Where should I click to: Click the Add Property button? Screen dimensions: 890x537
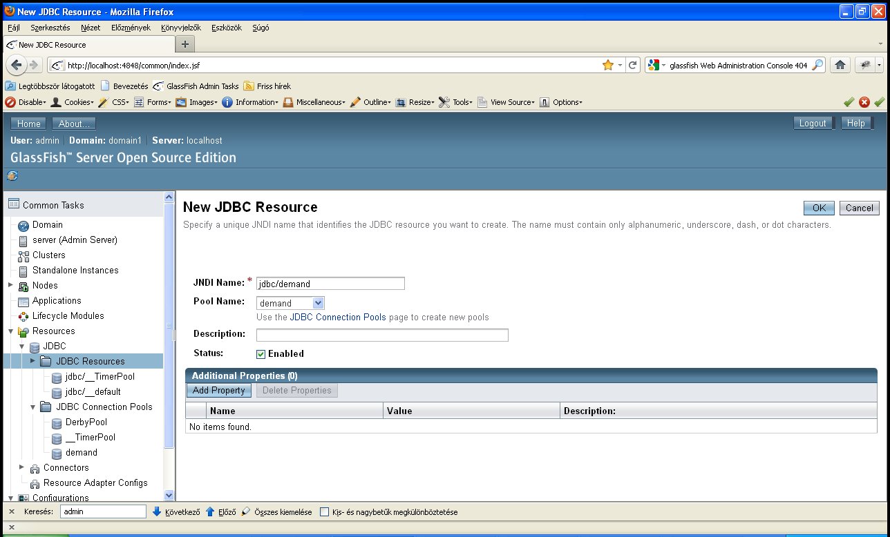[219, 391]
